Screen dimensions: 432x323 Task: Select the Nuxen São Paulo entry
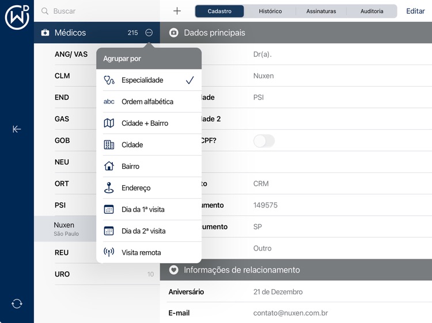tap(66, 229)
